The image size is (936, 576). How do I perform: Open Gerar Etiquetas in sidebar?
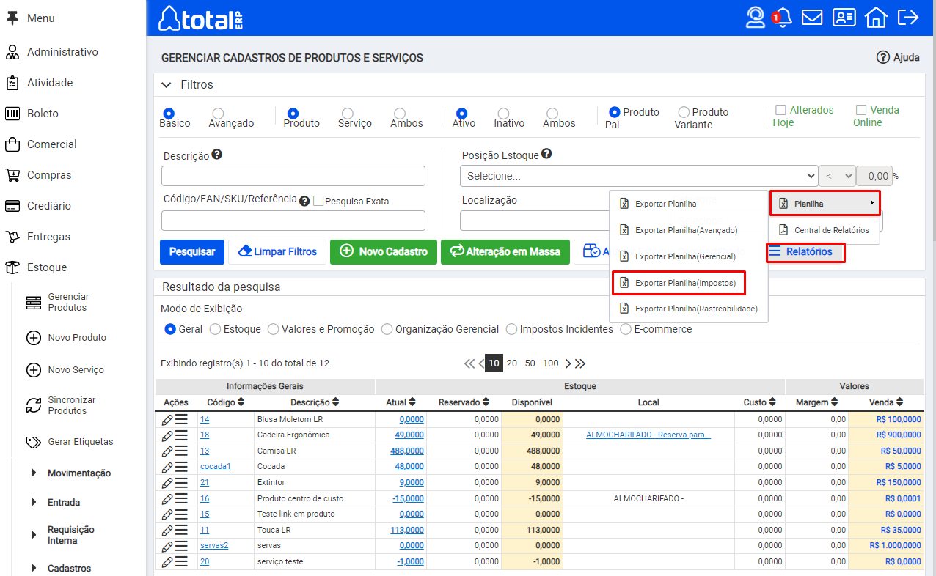click(x=68, y=442)
